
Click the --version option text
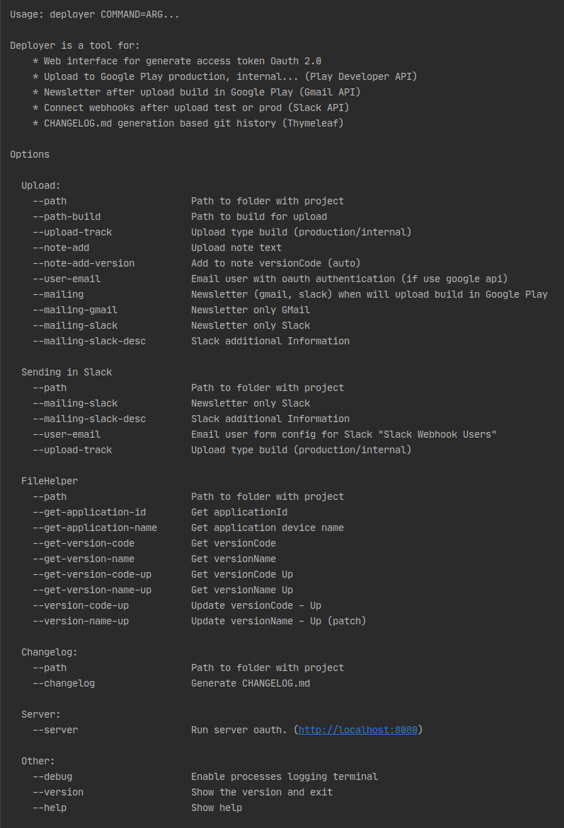click(58, 792)
